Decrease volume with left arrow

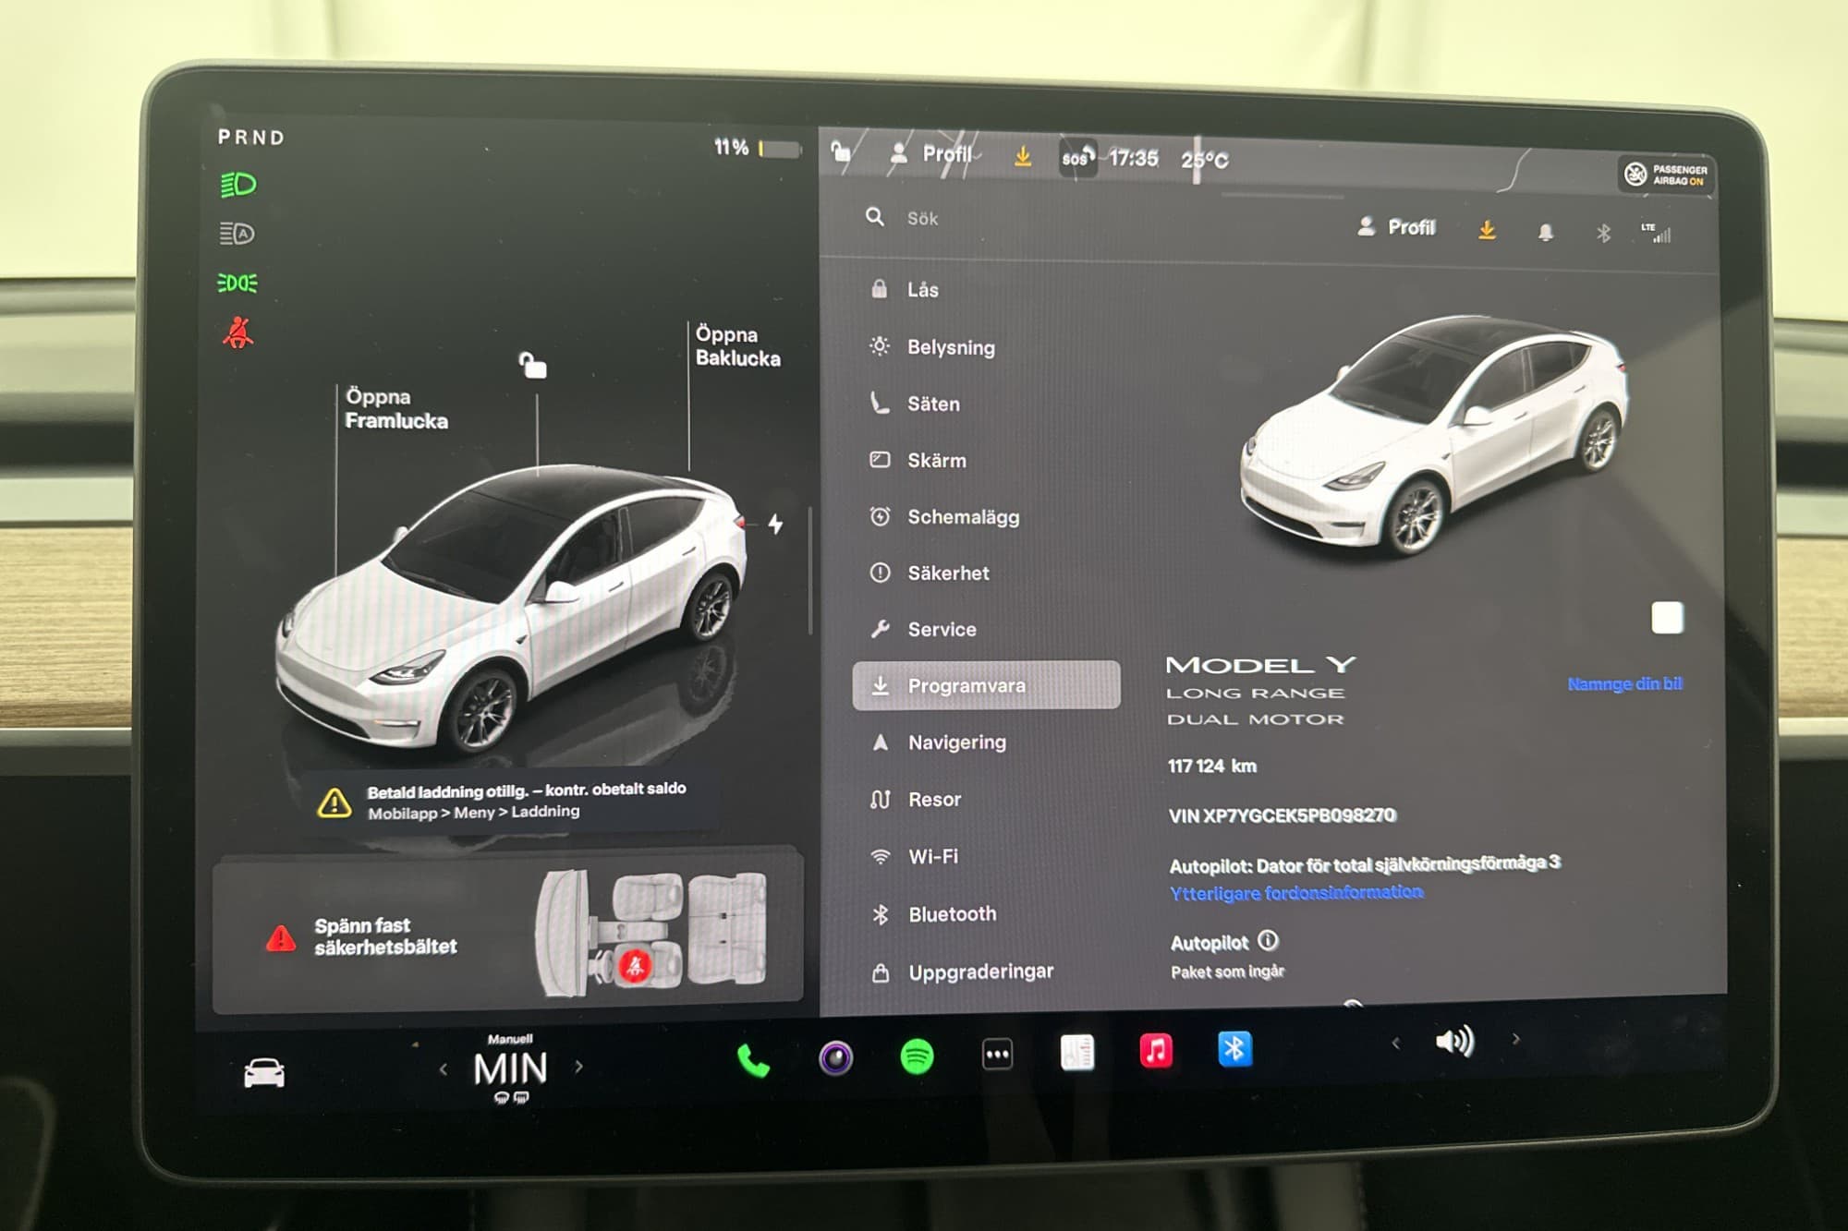[1396, 1044]
